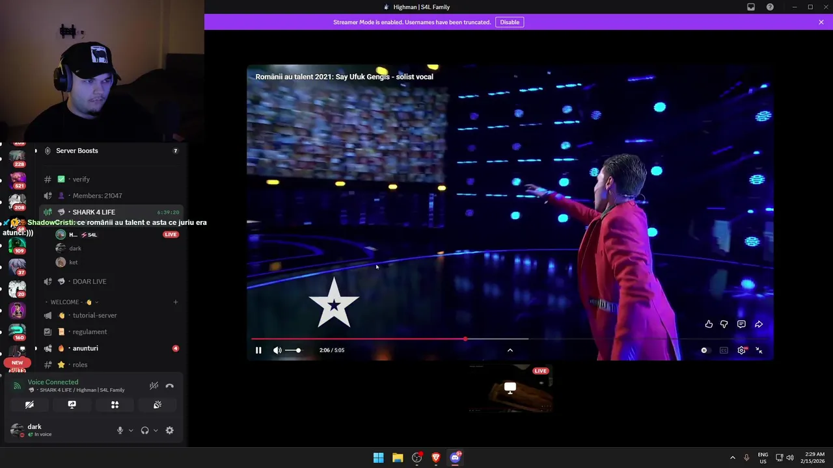Open the Discord help icon
Image resolution: width=833 pixels, height=468 pixels.
[x=770, y=7]
